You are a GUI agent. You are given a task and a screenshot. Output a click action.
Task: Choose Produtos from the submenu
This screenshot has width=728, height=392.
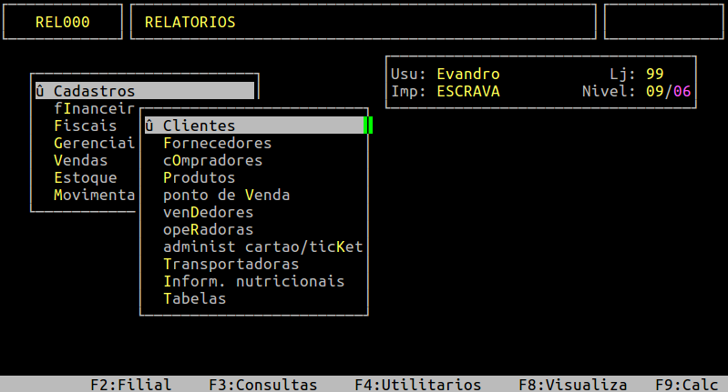click(x=200, y=177)
